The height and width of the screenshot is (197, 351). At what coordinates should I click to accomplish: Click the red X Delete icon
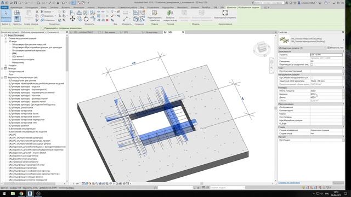click(107, 20)
